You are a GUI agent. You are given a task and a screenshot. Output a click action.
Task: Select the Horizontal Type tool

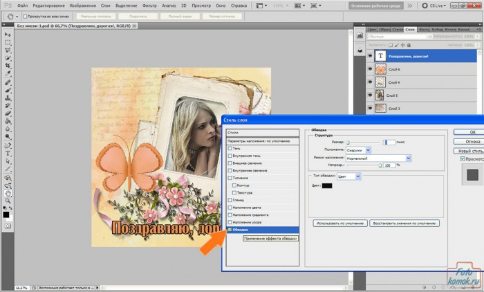coord(8,153)
